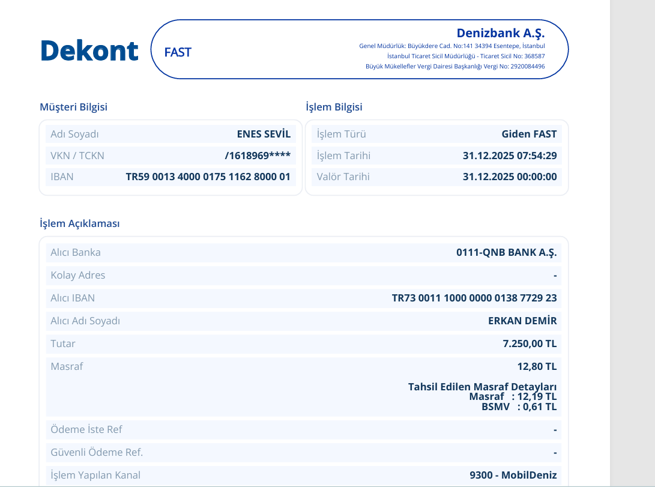Click the Masraf row label on the left
This screenshot has width=655, height=487.
point(67,366)
